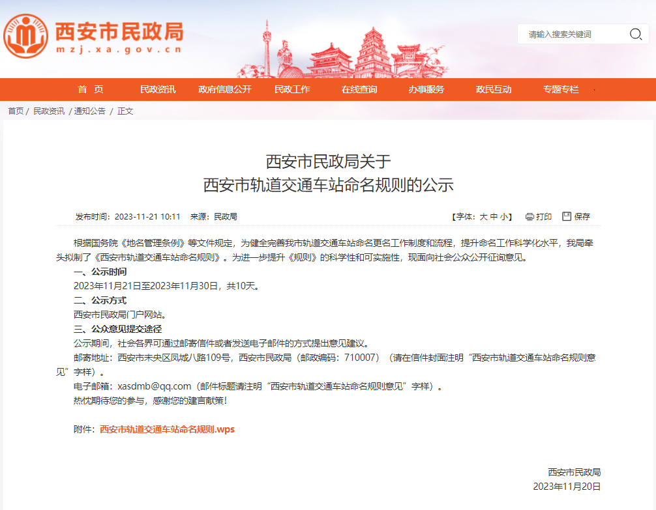The width and height of the screenshot is (656, 510).
Task: Set font size to 大
Action: (x=483, y=216)
